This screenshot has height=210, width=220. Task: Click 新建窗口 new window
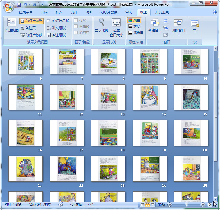(x=155, y=25)
